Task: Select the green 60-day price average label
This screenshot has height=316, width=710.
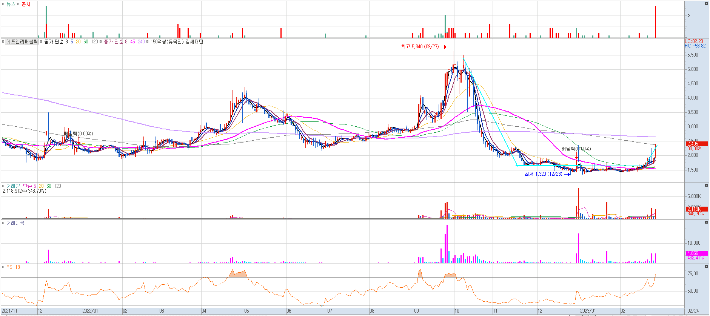Action: tap(86, 41)
